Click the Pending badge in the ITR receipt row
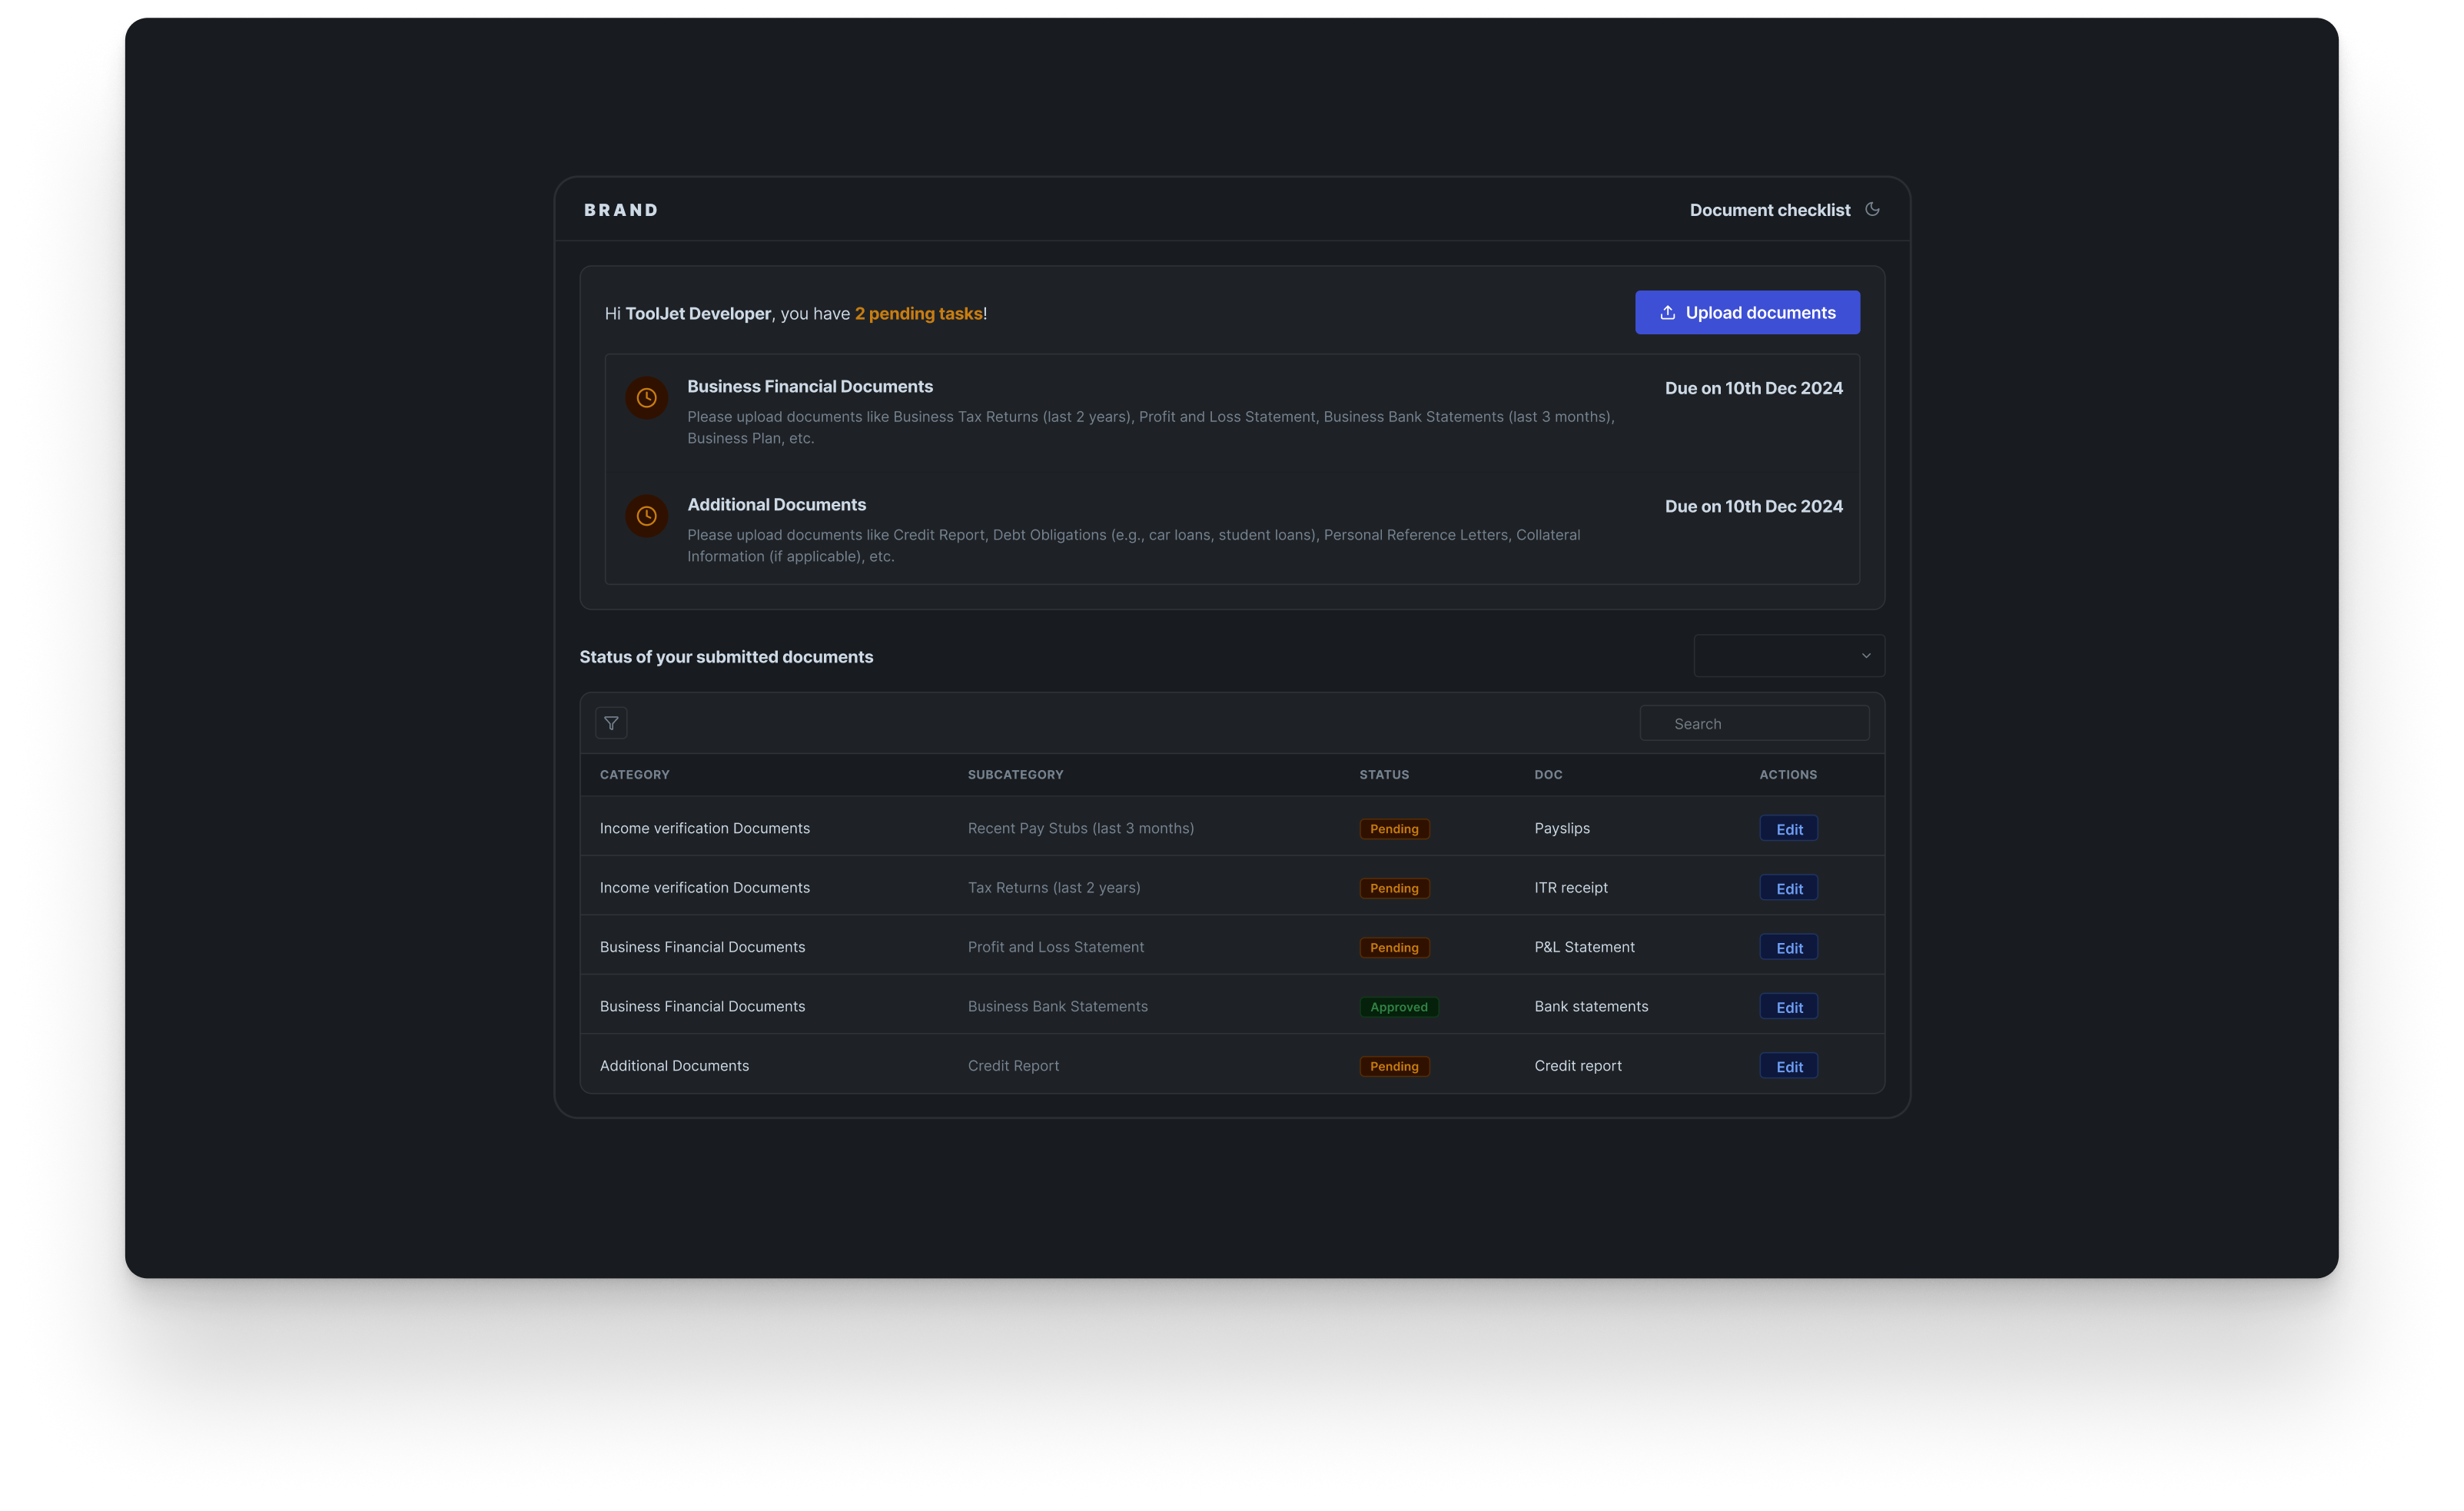Image resolution: width=2464 pixels, height=1511 pixels. [1394, 888]
